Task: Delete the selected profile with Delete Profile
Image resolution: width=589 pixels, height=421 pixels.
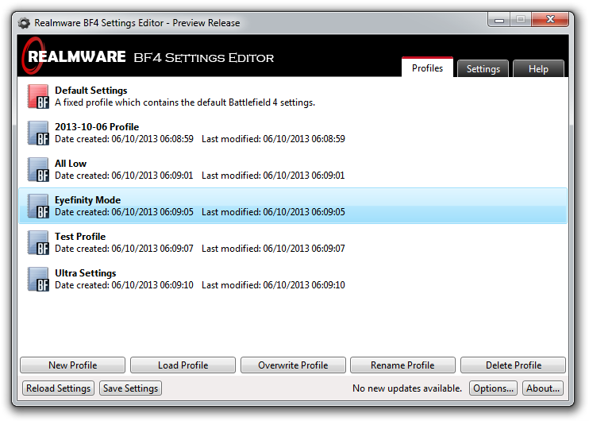Action: click(513, 365)
